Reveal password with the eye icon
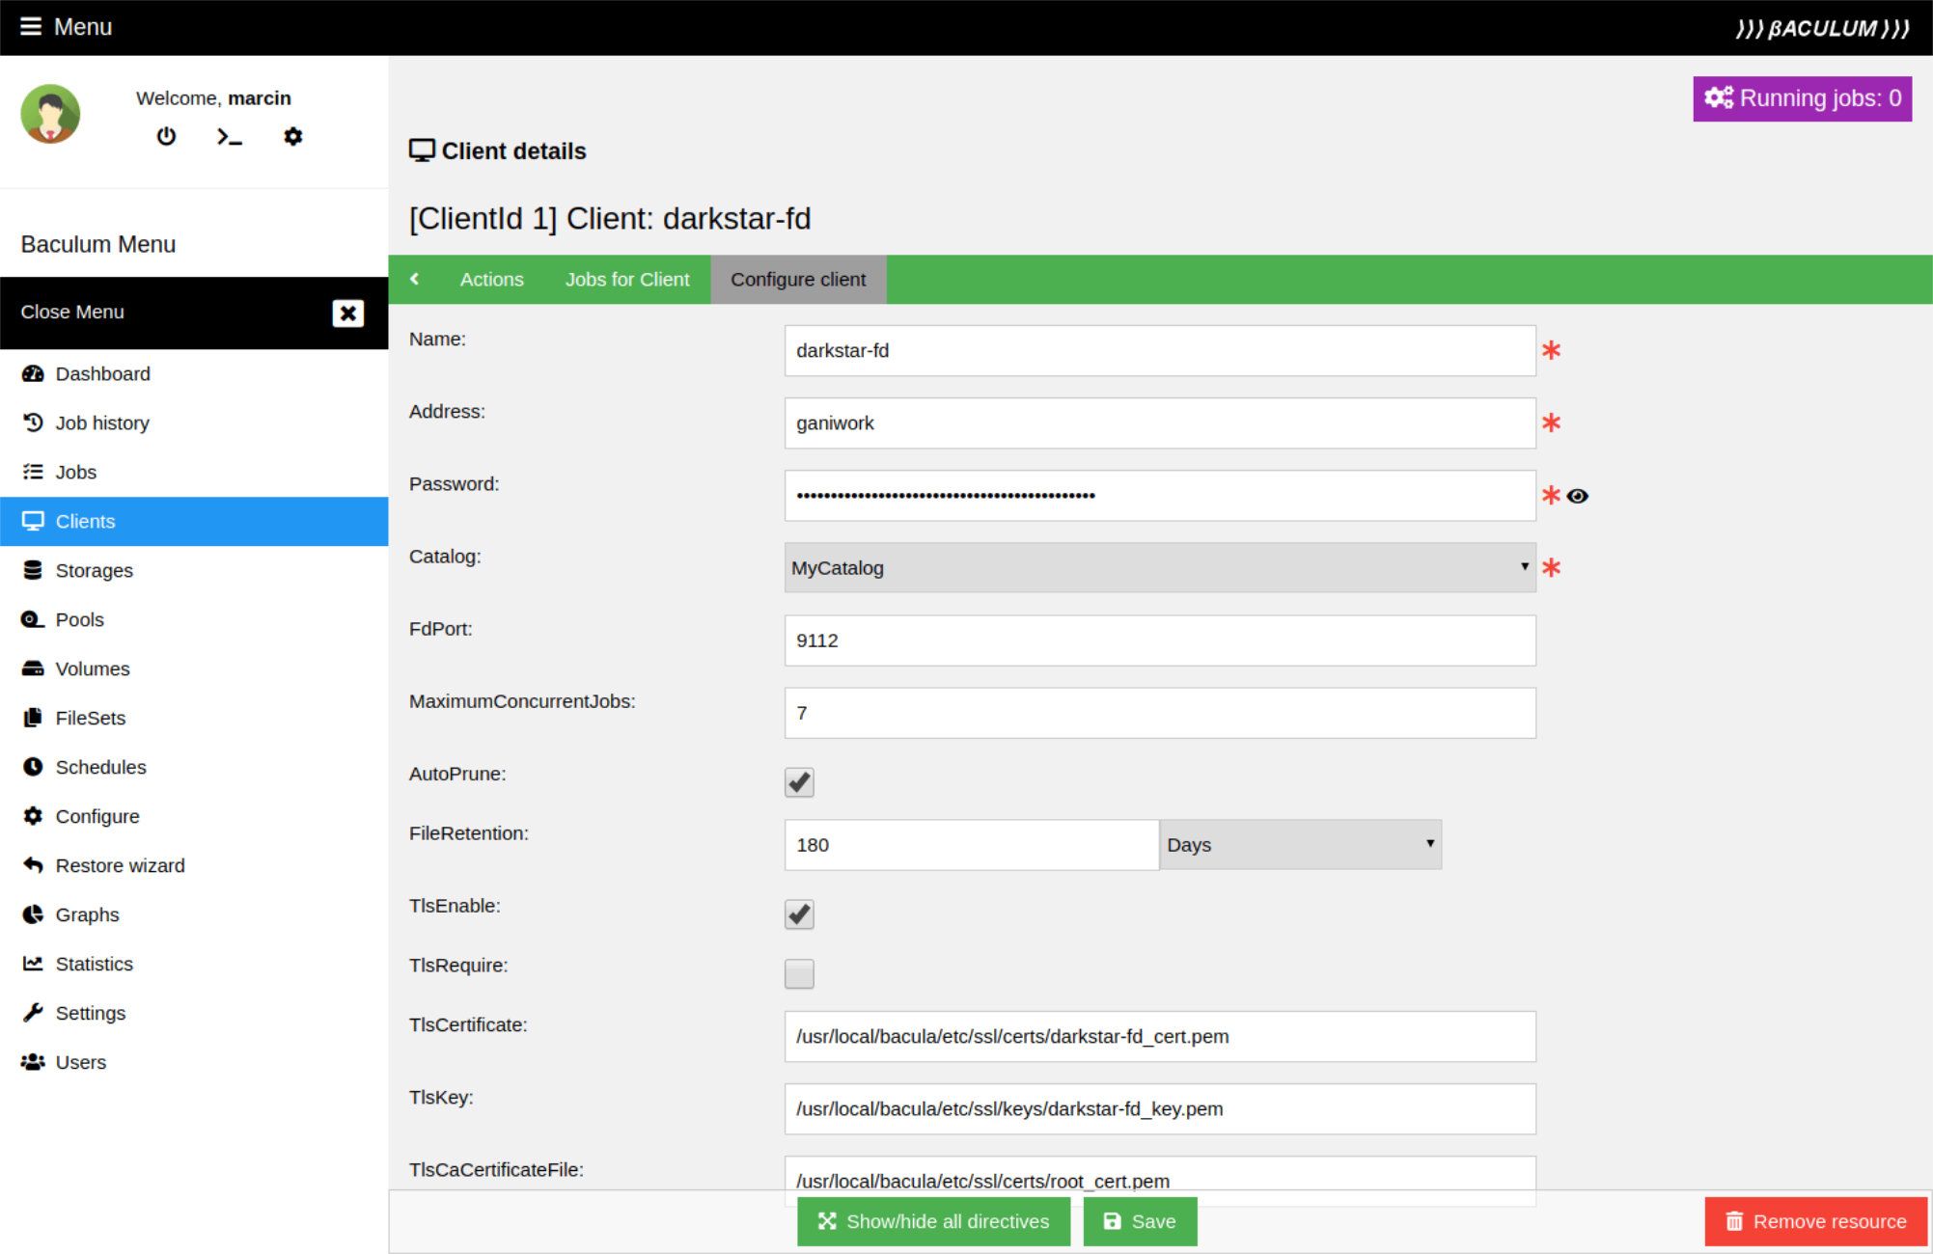 pyautogui.click(x=1577, y=496)
